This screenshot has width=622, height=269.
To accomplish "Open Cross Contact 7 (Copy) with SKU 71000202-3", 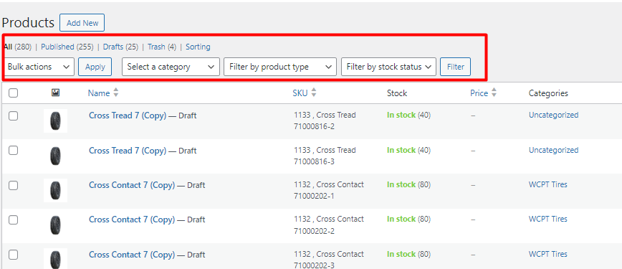I will [x=132, y=255].
